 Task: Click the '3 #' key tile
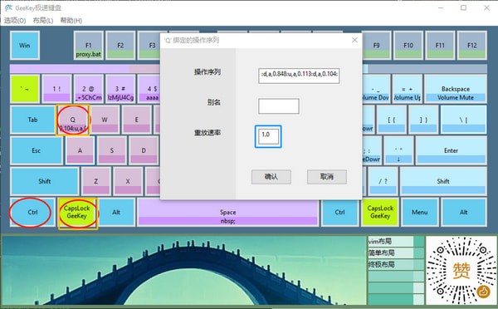click(120, 89)
